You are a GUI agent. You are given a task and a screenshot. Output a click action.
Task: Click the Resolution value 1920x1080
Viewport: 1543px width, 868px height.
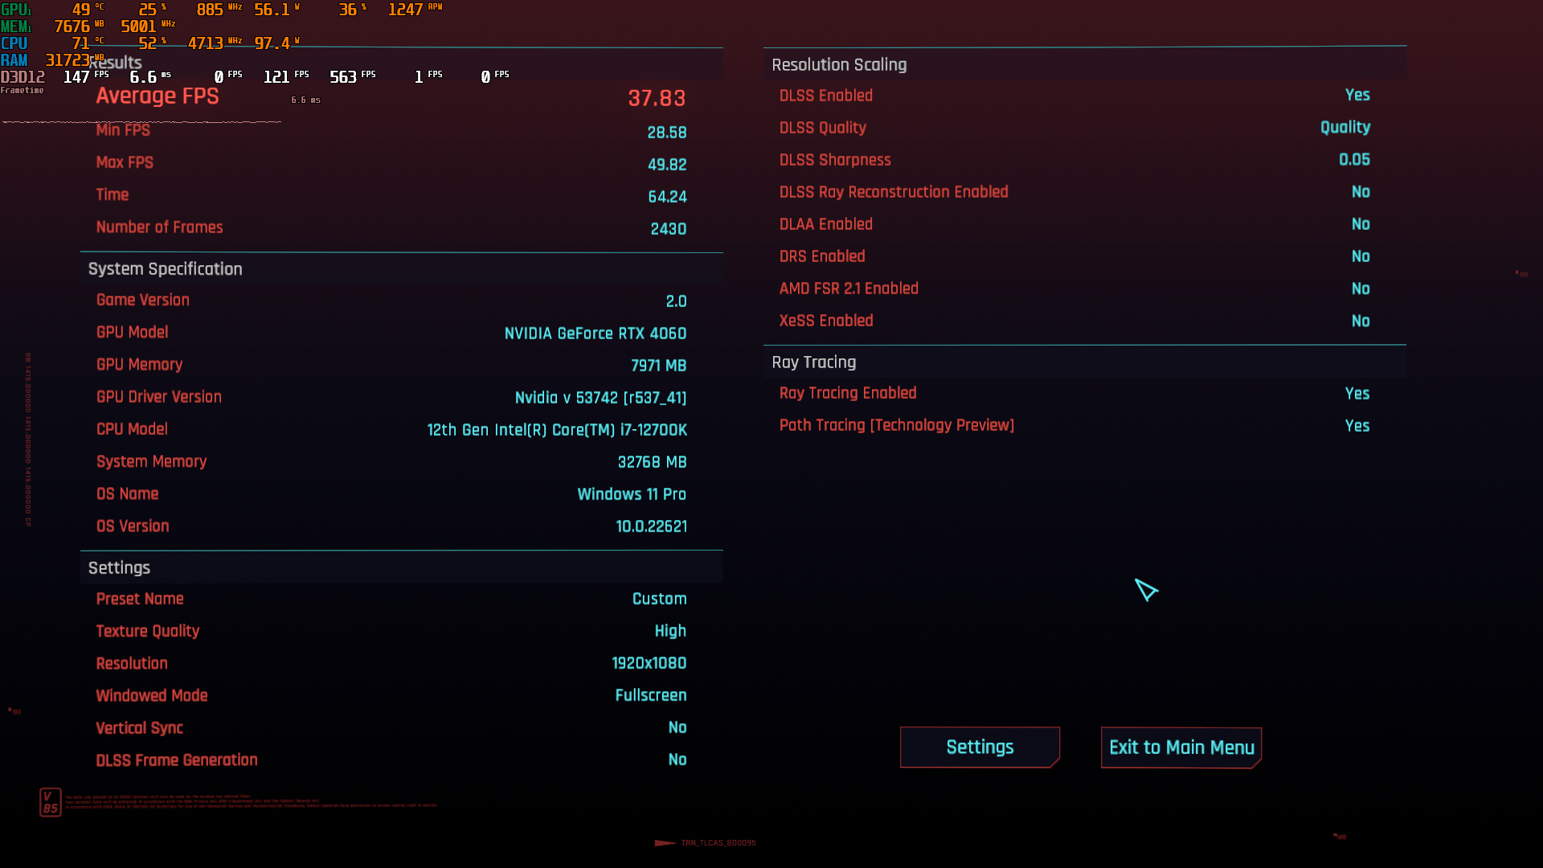[x=649, y=663]
